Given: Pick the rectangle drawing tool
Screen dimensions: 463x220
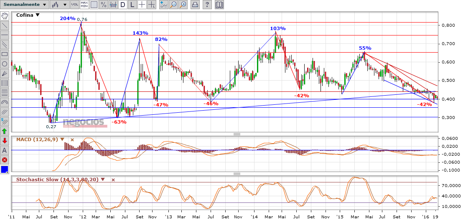Looking at the screenshot, I should pos(5,54).
